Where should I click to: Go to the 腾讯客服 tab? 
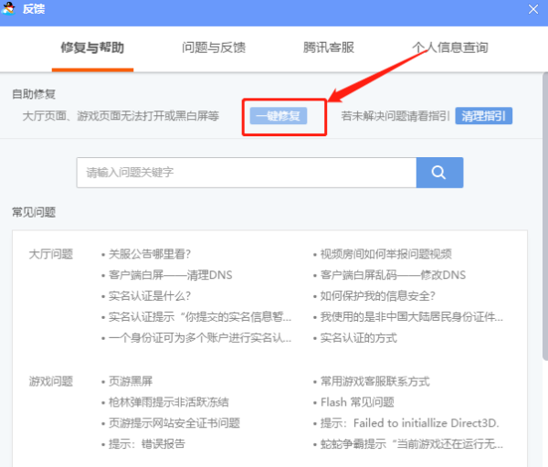329,48
